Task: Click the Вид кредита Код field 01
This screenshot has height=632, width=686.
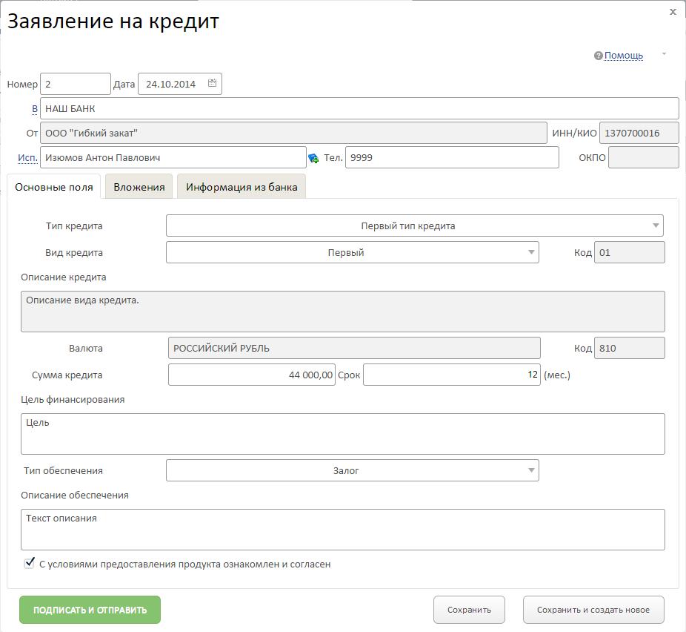Action: (629, 252)
